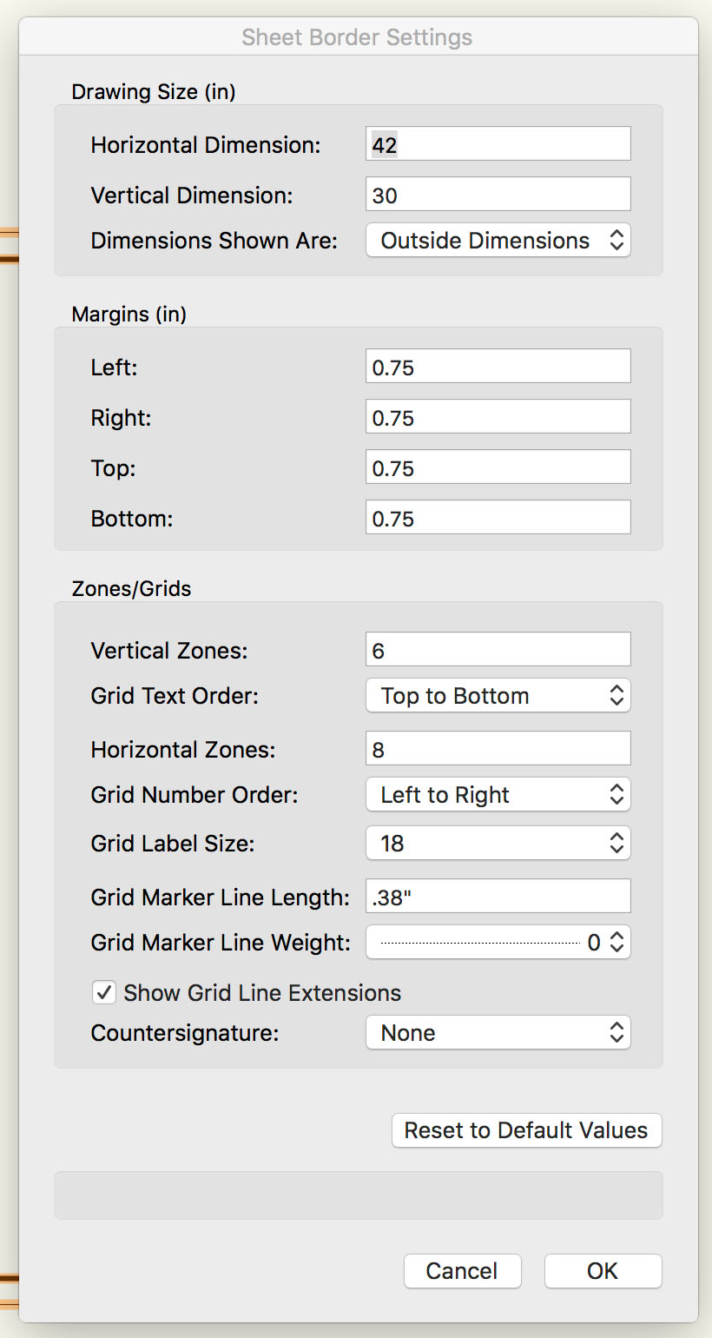The width and height of the screenshot is (712, 1338).
Task: Open Grid Text Order dropdown
Action: point(498,696)
